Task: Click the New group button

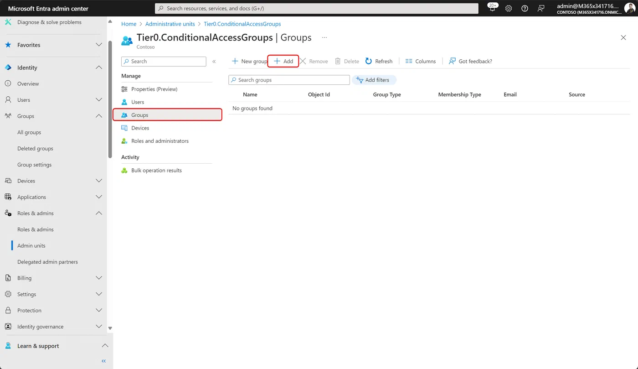Action: pyautogui.click(x=249, y=61)
